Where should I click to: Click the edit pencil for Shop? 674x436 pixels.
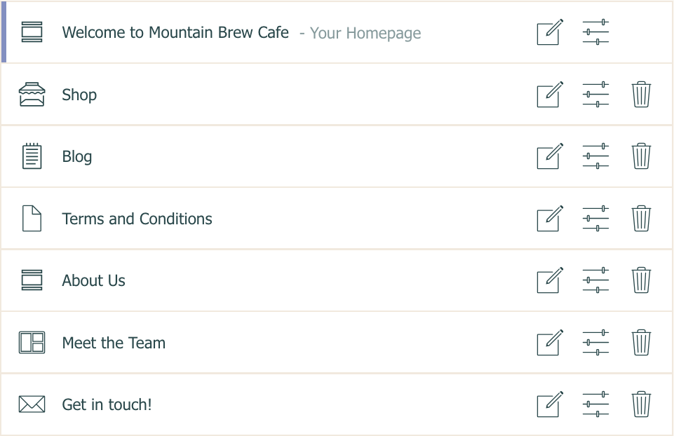pyautogui.click(x=550, y=94)
